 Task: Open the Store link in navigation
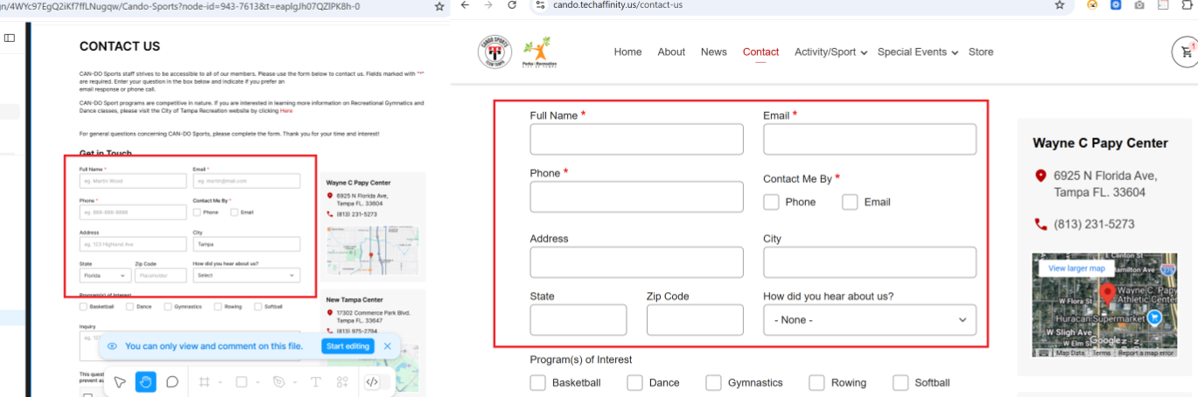point(980,52)
